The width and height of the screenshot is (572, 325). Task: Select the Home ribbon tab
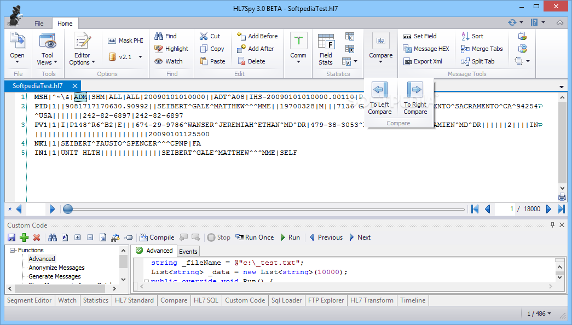coord(65,24)
